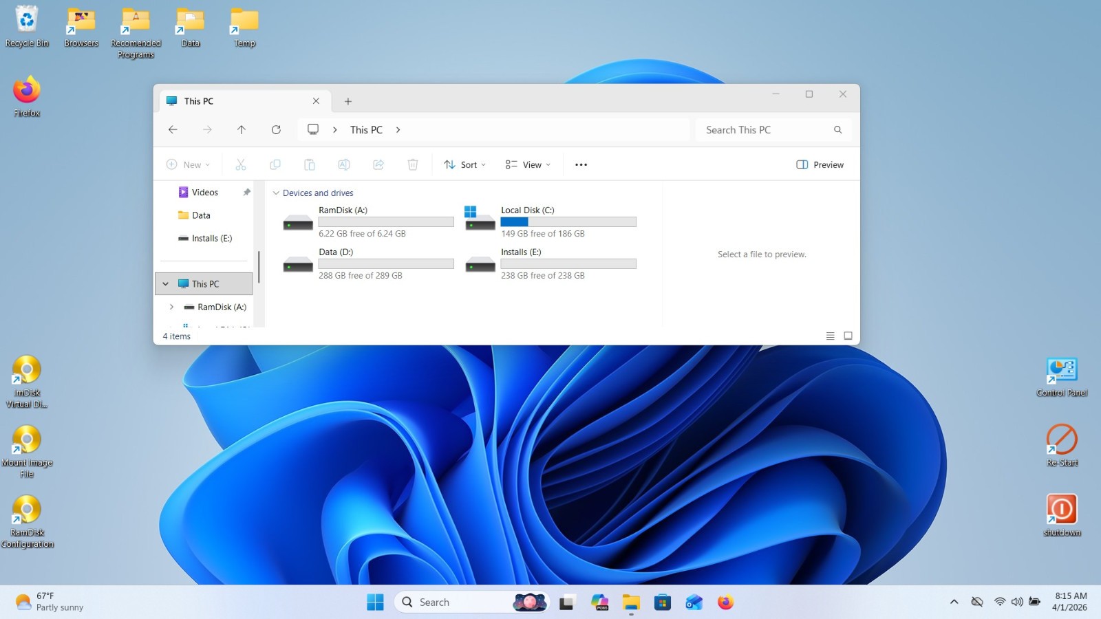Unpin Videos from Quick access
1101x619 pixels.
(x=246, y=192)
